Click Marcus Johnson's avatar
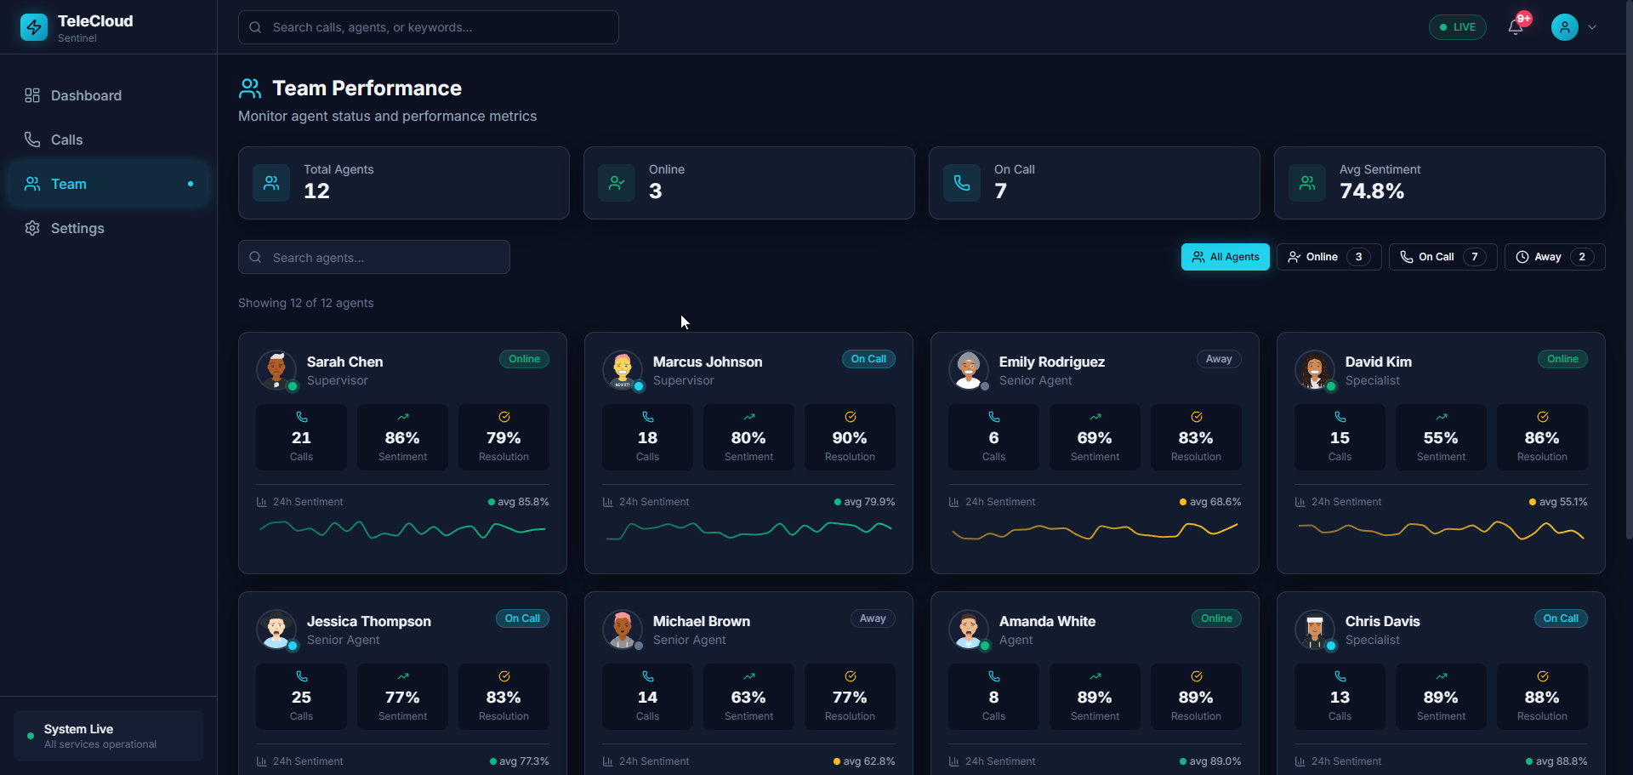Screen dimensions: 1633x775 [623, 370]
